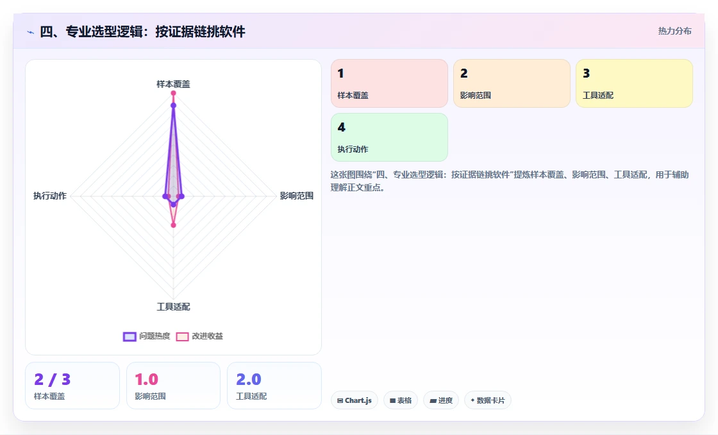Click the star icon in 数据卡片 chip

[x=472, y=400]
